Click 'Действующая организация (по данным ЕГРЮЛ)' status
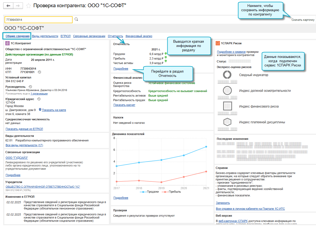Screen dimensions: 316x226 coord(39,55)
